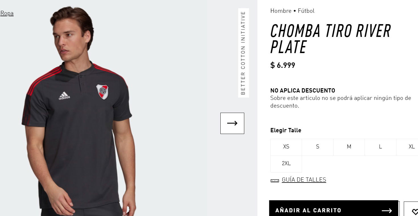Click the adidas logo on the shirt
This screenshot has width=418, height=216.
click(x=64, y=96)
